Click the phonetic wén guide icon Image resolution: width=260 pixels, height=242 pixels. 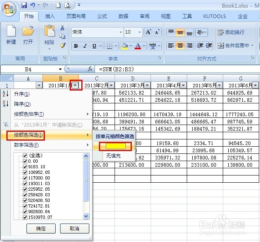click(153, 46)
